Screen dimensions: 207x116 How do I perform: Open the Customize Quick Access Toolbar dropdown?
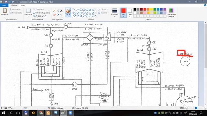pos(16,2)
